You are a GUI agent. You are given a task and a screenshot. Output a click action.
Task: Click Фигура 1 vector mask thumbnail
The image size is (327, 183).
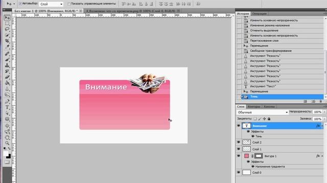pos(259,156)
